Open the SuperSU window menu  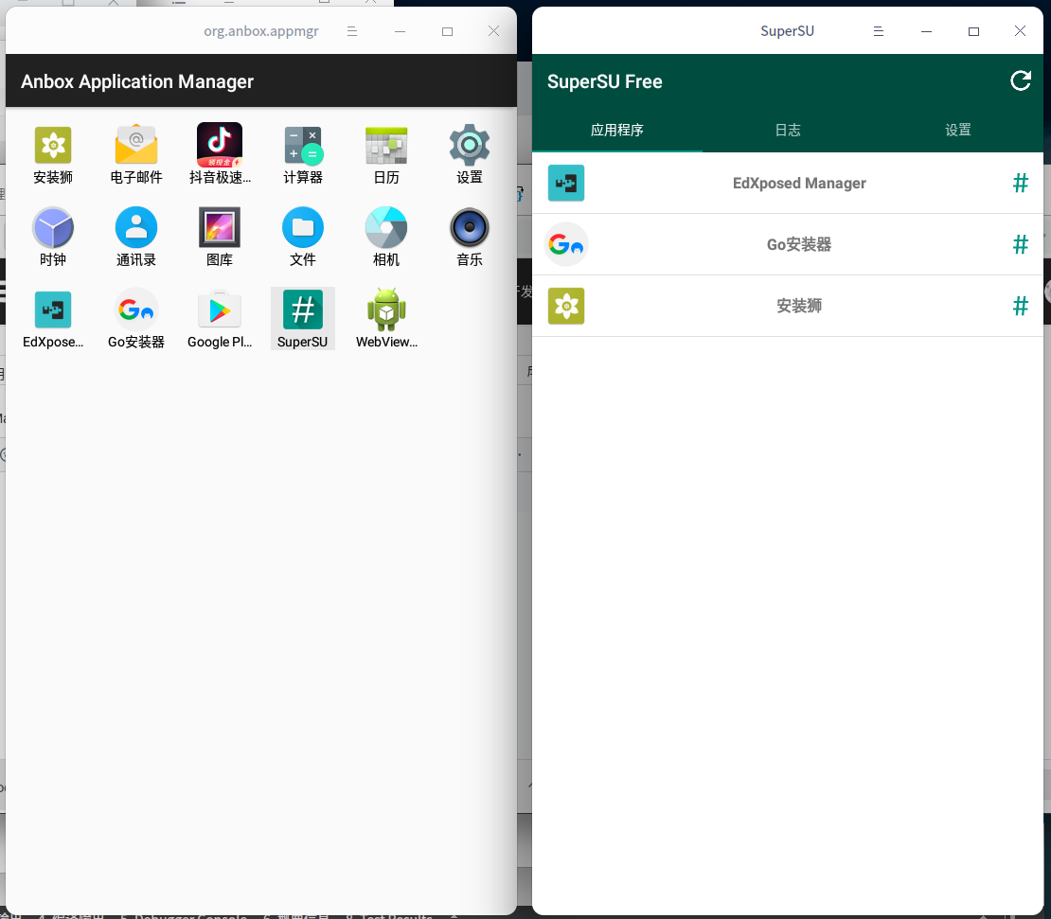pos(878,31)
